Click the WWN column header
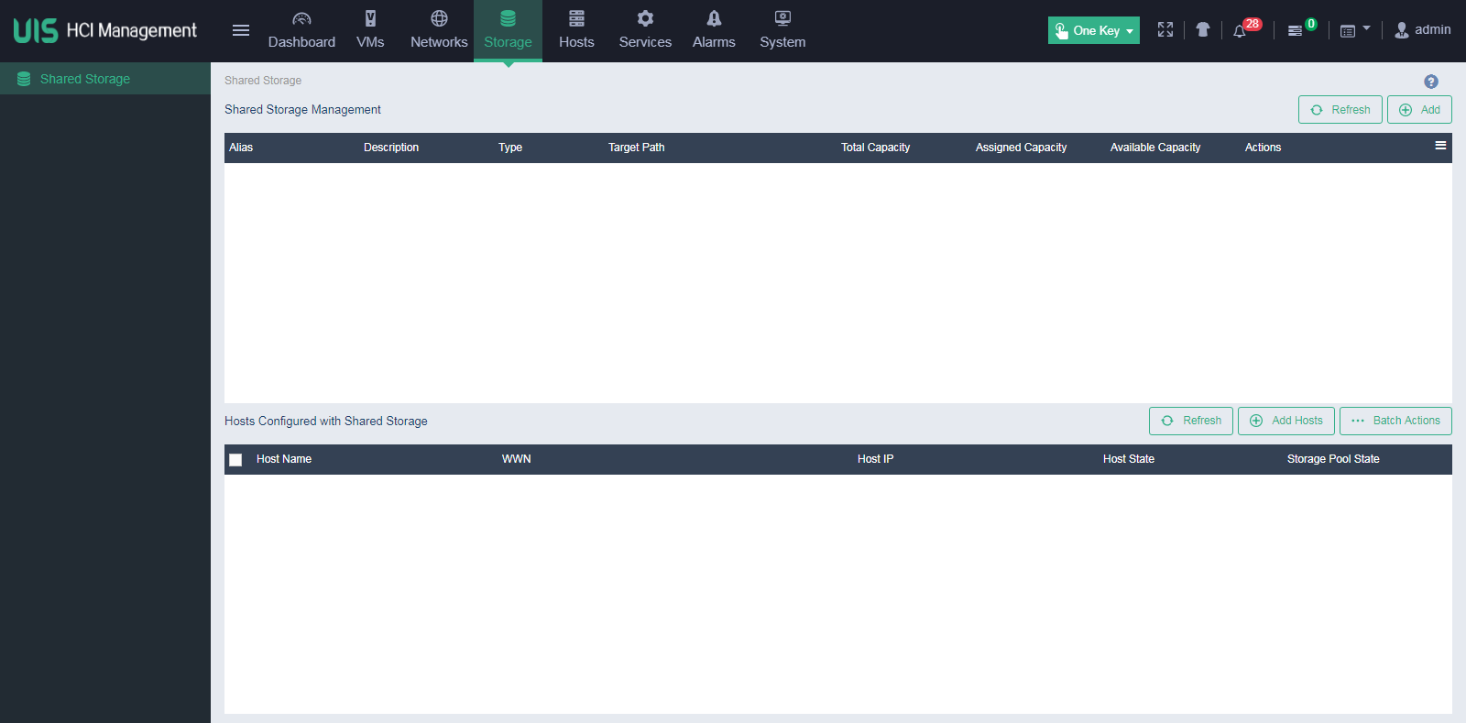 pos(517,459)
